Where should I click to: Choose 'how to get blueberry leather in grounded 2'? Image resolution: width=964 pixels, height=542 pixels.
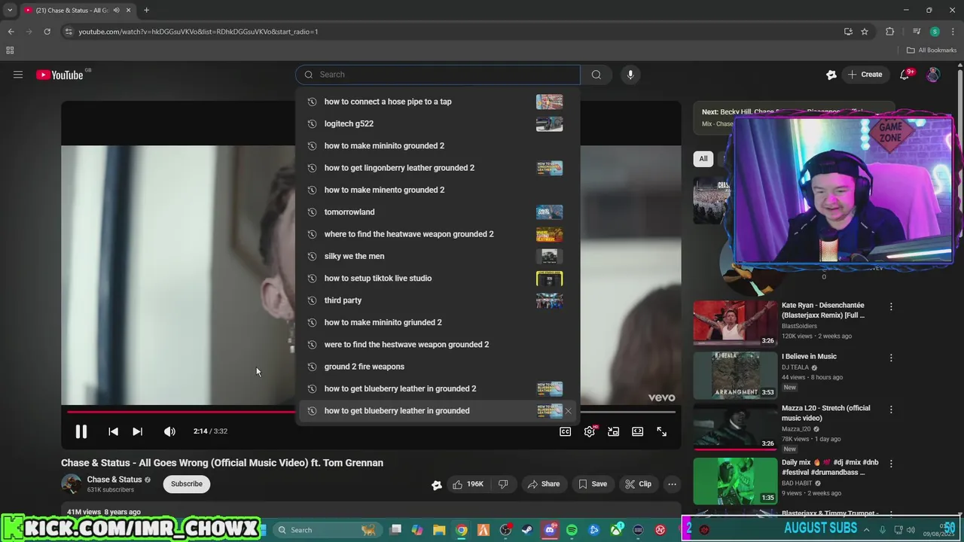tap(438, 388)
